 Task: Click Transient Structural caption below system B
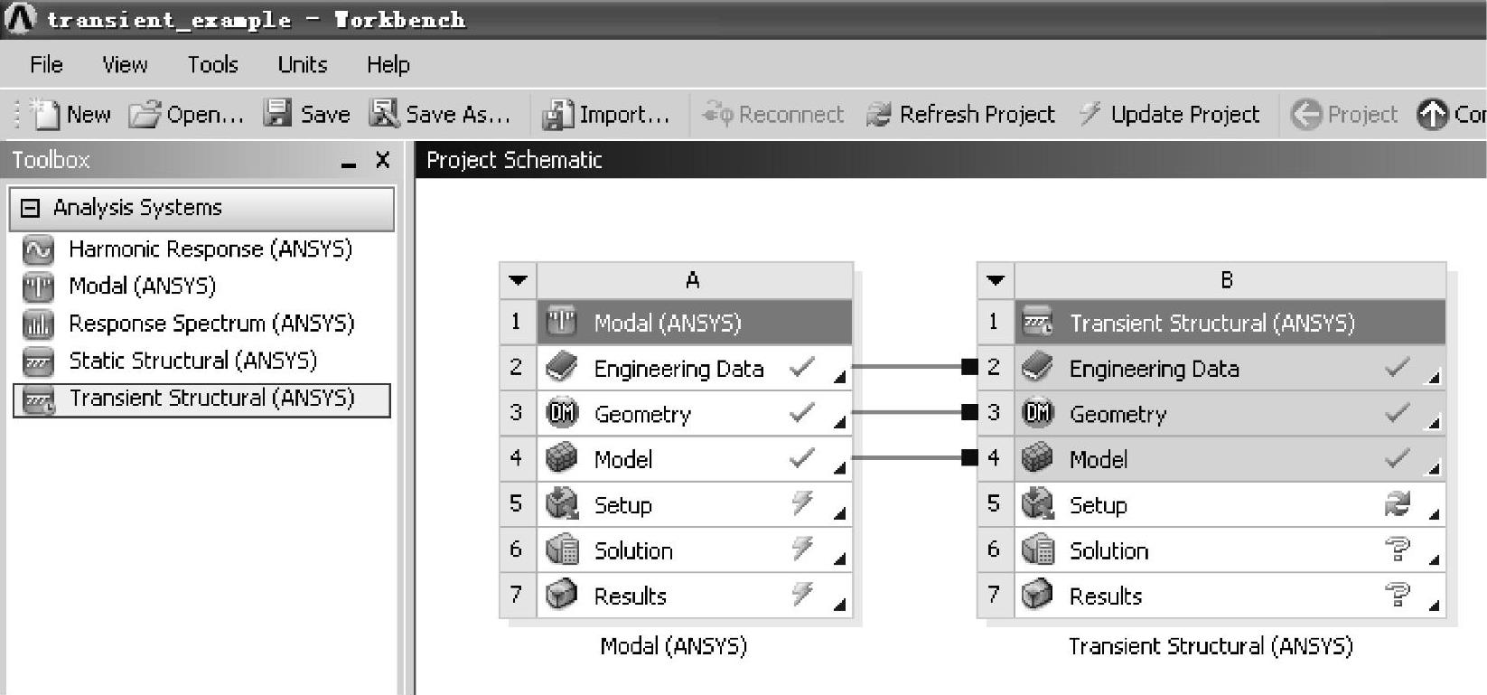coord(1211,646)
